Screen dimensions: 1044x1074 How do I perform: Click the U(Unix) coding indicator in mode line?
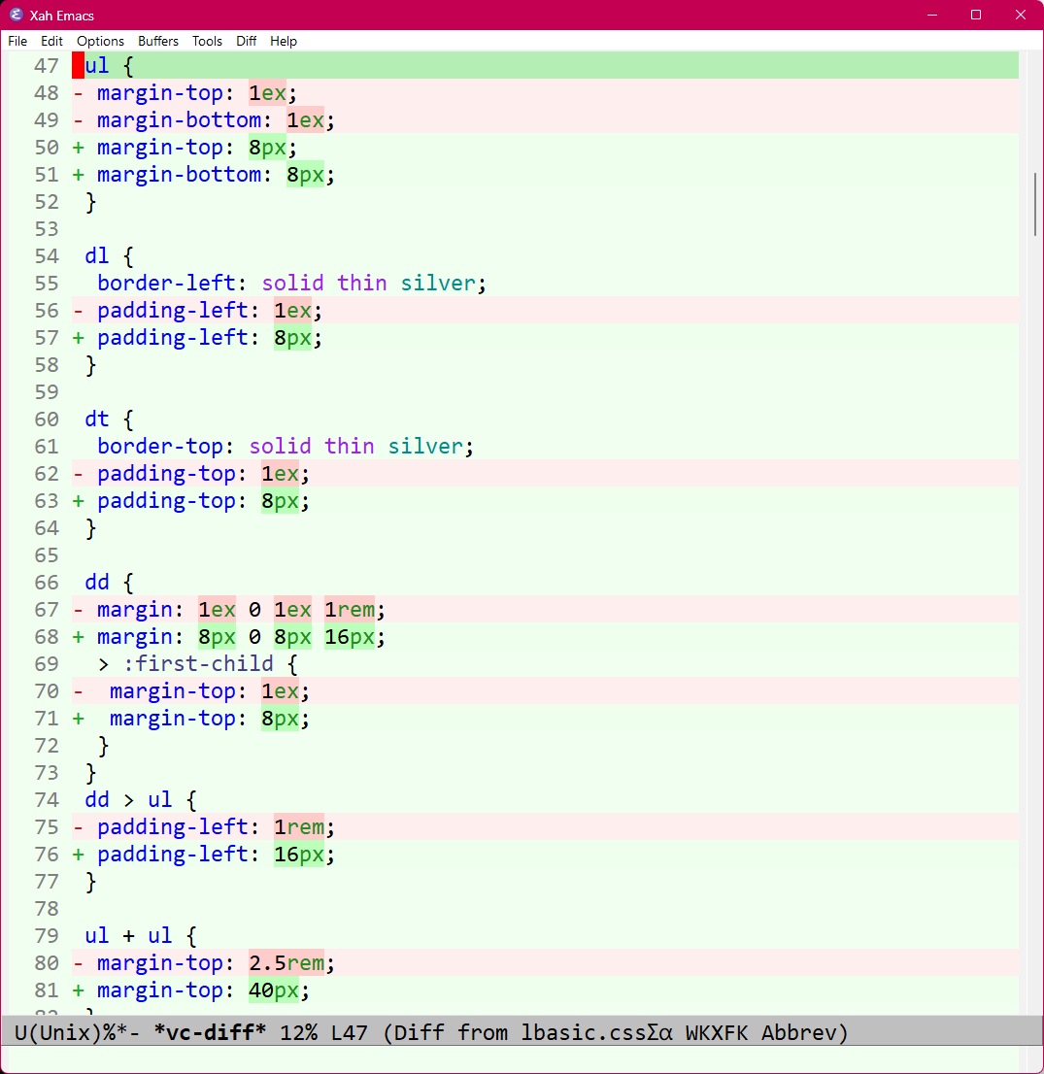57,1031
